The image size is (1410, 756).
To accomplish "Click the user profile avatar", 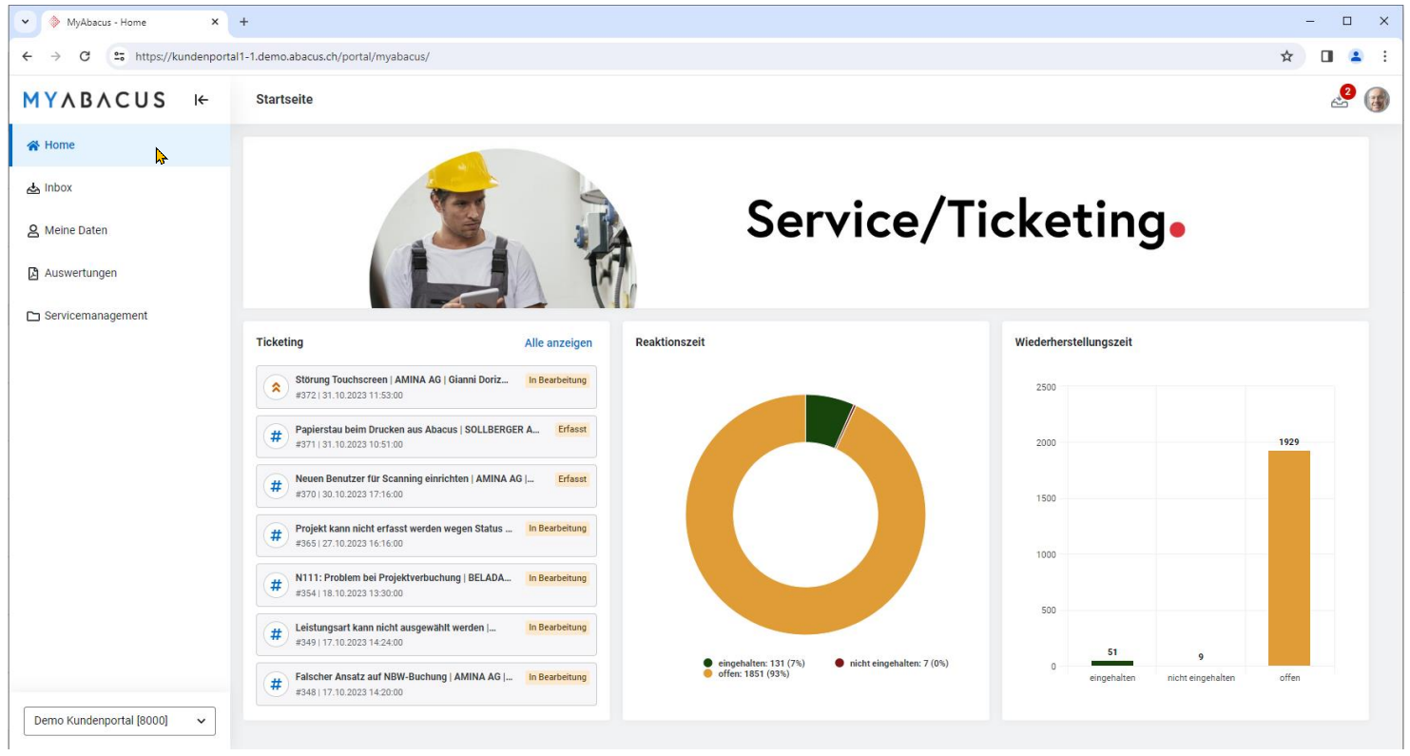I will point(1376,100).
